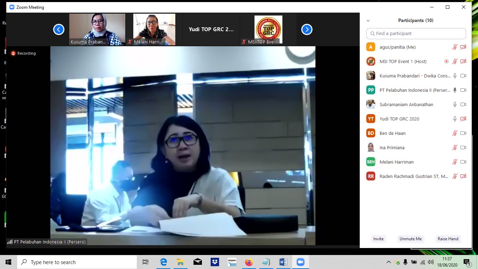This screenshot has height=269, width=478.
Task: Select MSI TOP Event video thumbnail
Action: click(268, 29)
